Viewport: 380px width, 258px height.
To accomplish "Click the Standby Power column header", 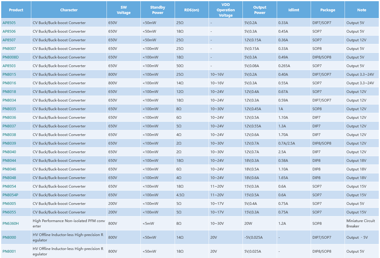I will coord(158,10).
